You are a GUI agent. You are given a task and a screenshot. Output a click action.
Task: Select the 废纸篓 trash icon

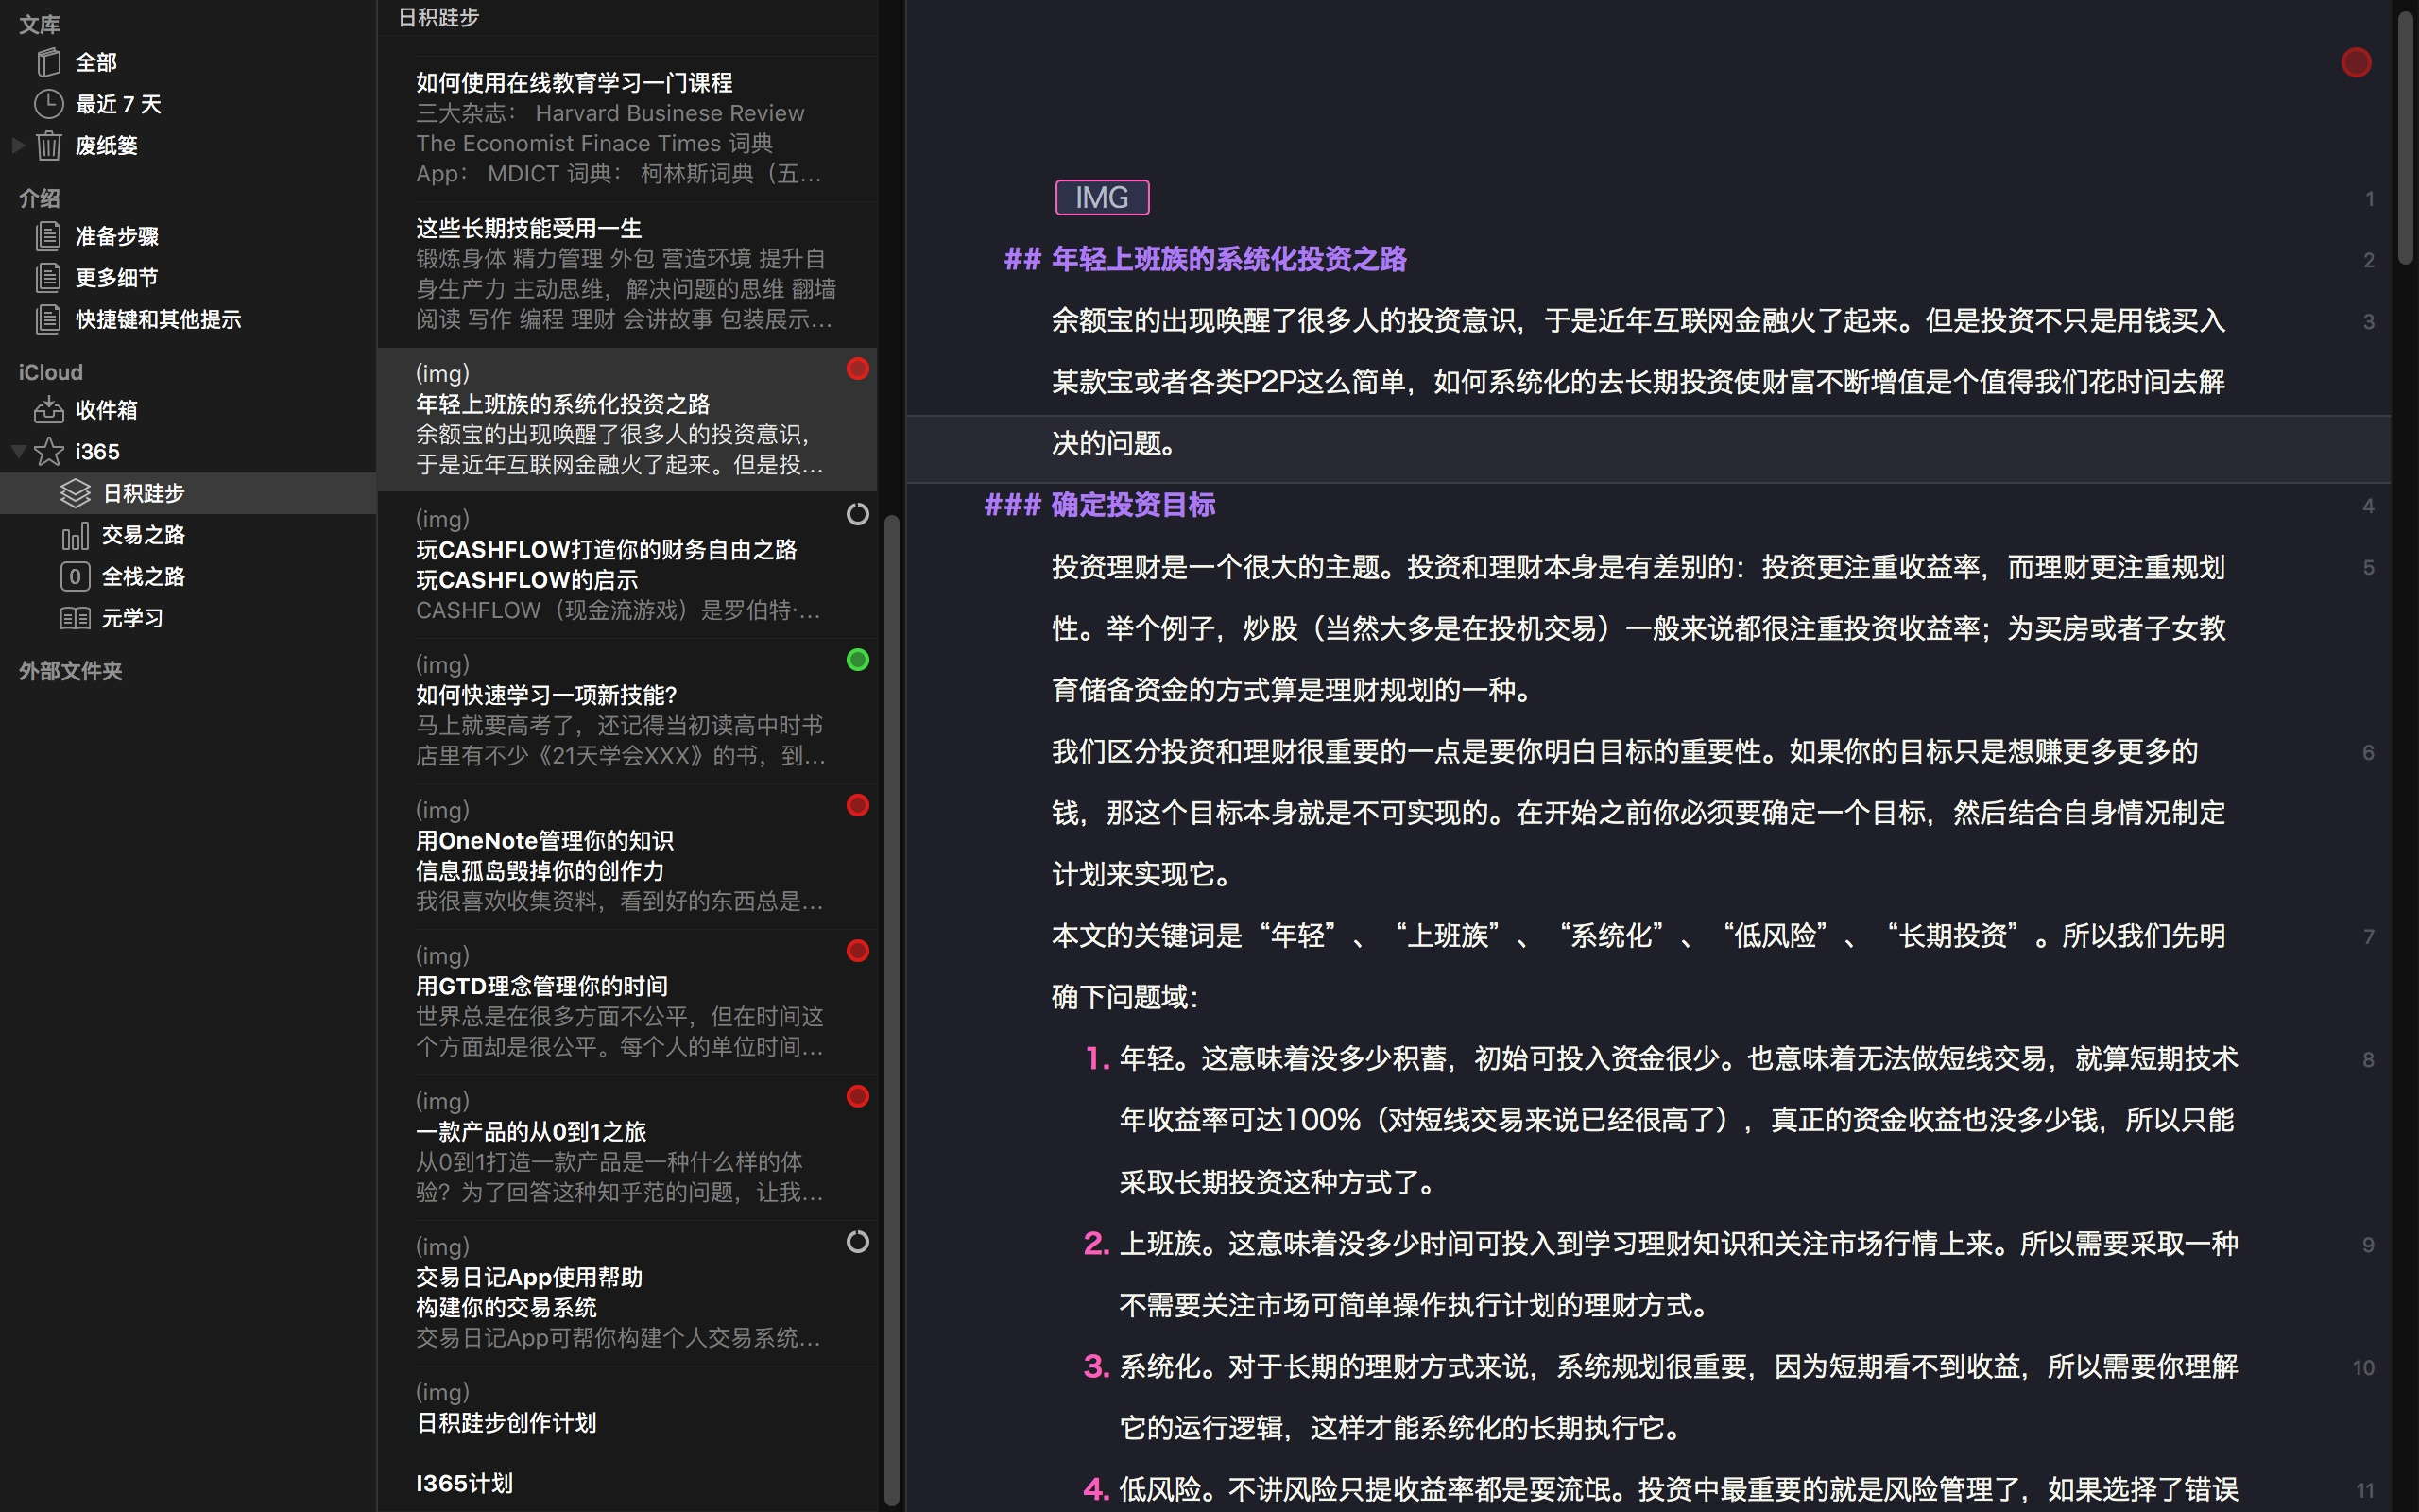pyautogui.click(x=48, y=146)
